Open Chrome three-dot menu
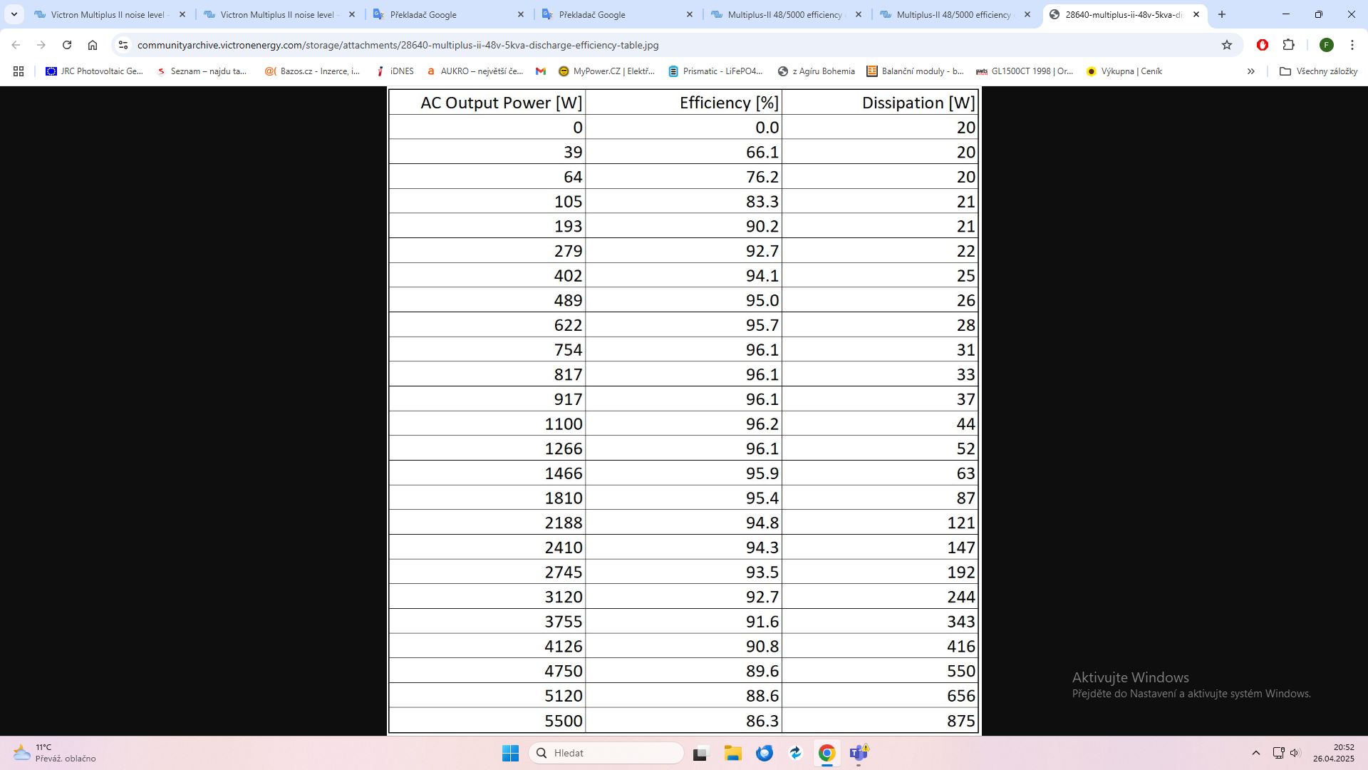Image resolution: width=1368 pixels, height=770 pixels. (x=1352, y=45)
